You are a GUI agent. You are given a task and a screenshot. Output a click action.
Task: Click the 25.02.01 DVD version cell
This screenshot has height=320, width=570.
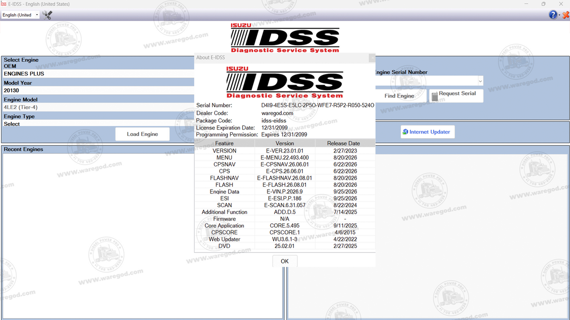pyautogui.click(x=285, y=246)
